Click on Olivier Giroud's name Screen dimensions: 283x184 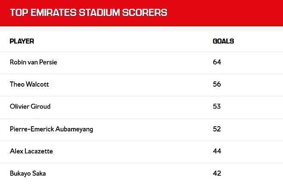tap(30, 106)
